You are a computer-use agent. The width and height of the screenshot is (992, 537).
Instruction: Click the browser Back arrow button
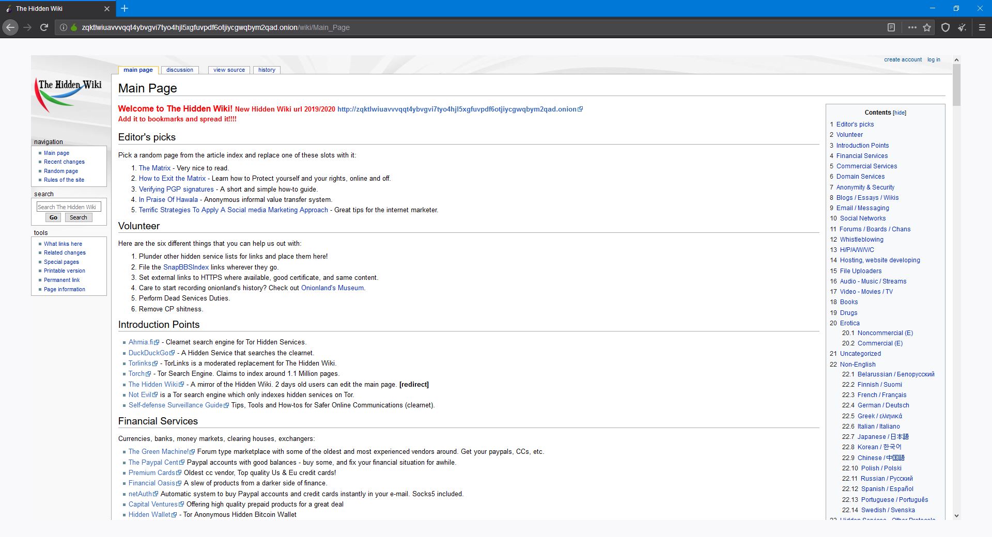pos(10,27)
